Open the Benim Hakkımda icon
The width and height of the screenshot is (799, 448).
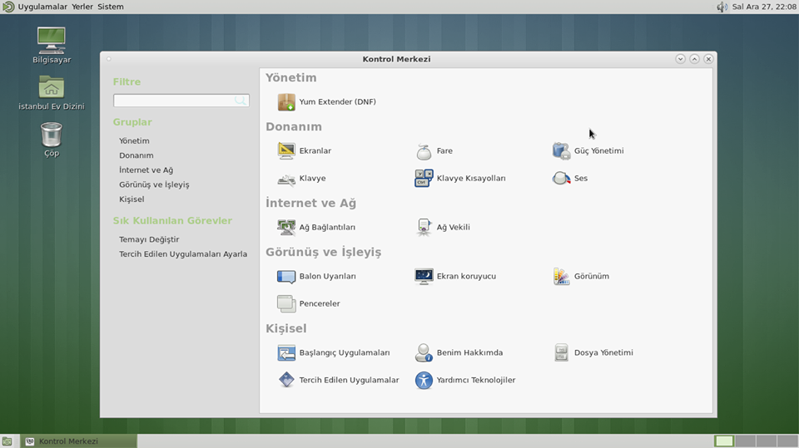pyautogui.click(x=424, y=352)
